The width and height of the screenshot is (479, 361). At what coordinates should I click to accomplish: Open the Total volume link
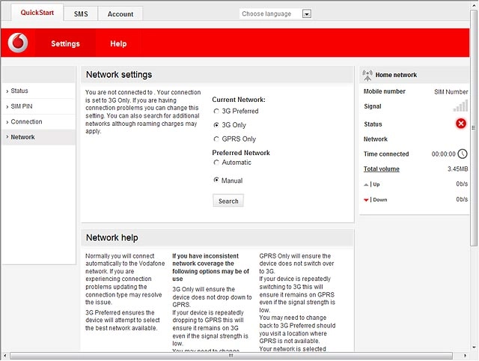(381, 169)
